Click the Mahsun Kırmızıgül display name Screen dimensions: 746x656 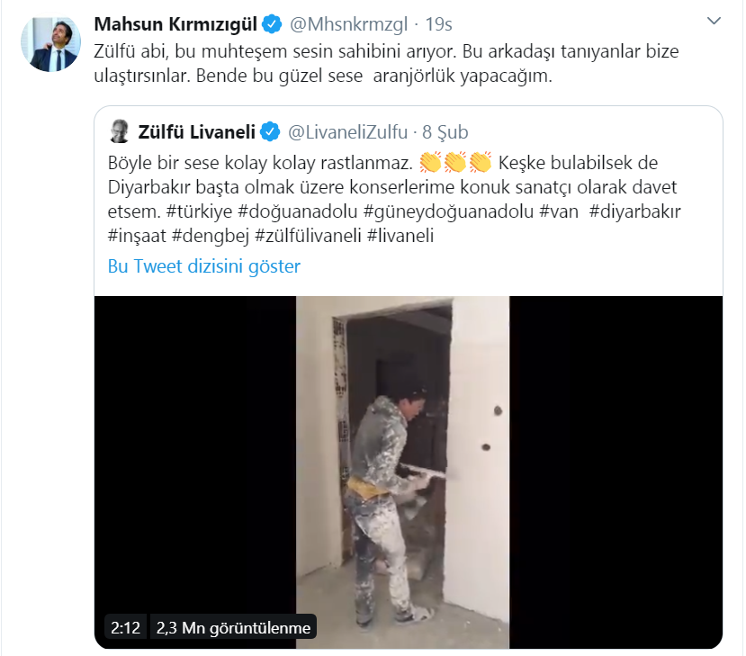click(x=175, y=24)
